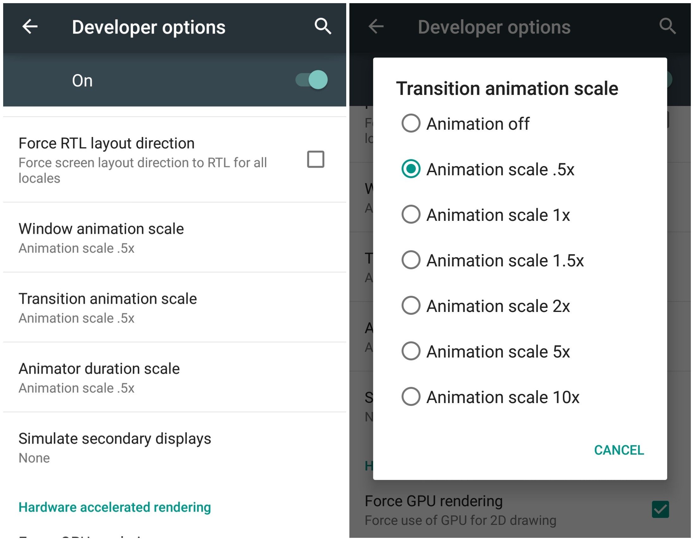Open the Window animation scale setting
Viewport: 694px width, 541px height.
pos(175,238)
